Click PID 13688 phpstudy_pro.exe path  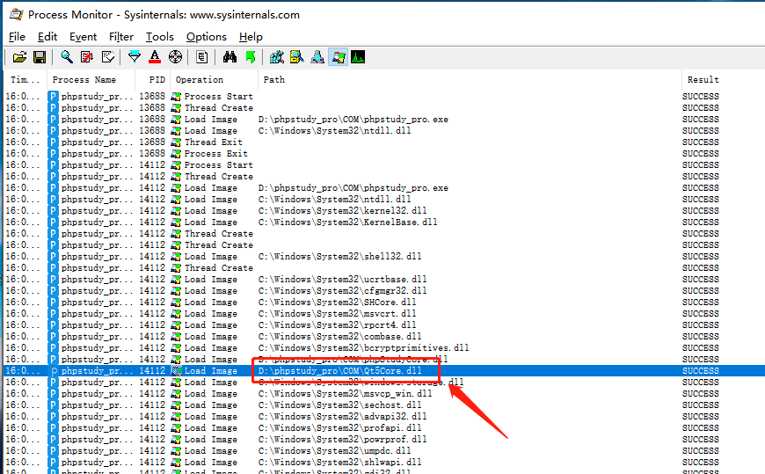tap(353, 120)
